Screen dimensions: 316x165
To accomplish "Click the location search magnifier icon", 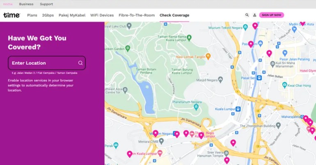I will point(80,63).
